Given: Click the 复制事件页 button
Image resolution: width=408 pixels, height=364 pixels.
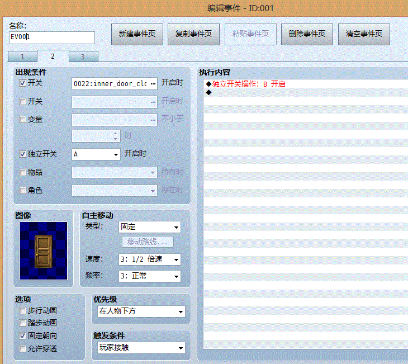Looking at the screenshot, I should [x=193, y=34].
